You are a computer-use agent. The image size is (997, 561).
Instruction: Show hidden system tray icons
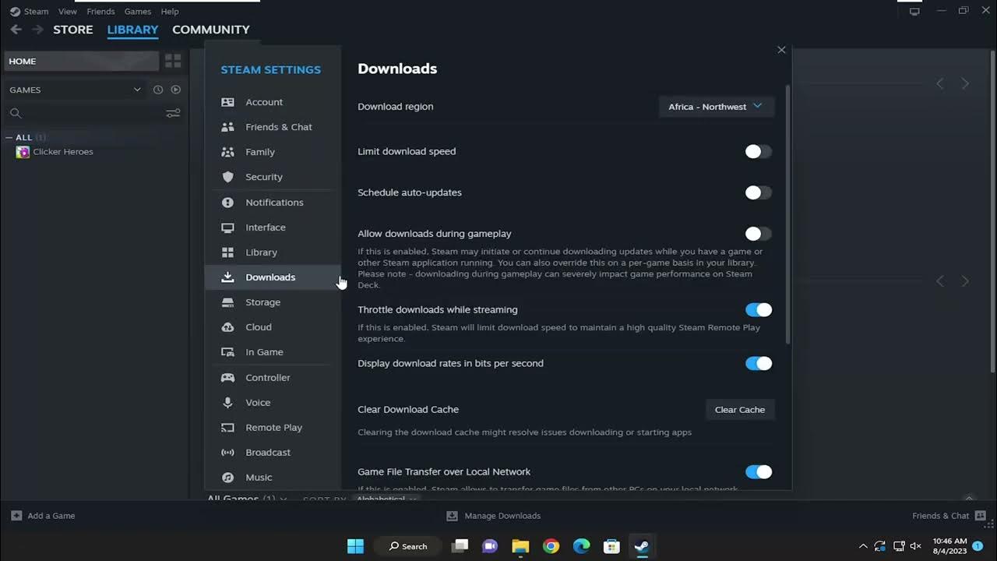pos(863,546)
